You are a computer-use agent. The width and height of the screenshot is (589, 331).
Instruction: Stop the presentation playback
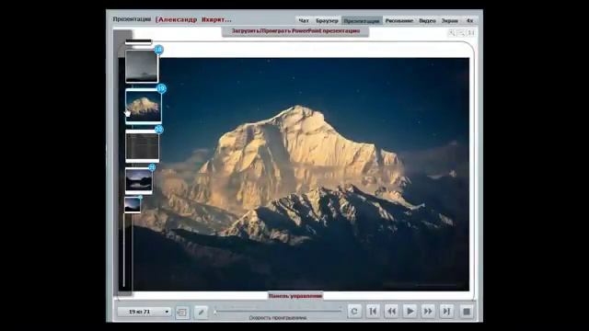pyautogui.click(x=467, y=312)
